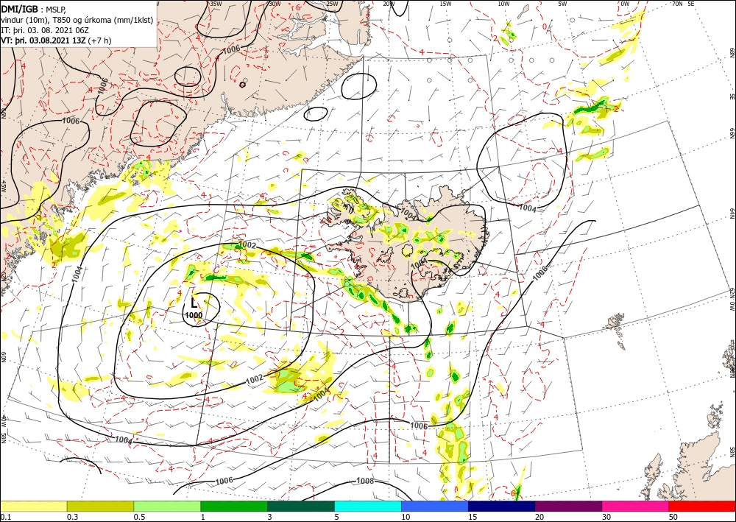
Task: Click the 'L' low pressure marker
Action: 194,303
